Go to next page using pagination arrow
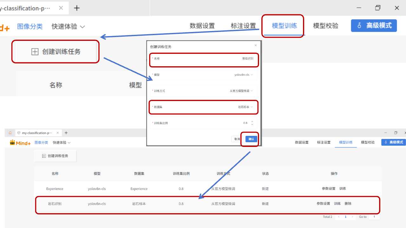 (352, 217)
